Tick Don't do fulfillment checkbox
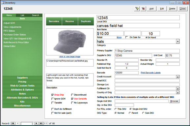This screenshot has width=190, height=126. point(52,109)
